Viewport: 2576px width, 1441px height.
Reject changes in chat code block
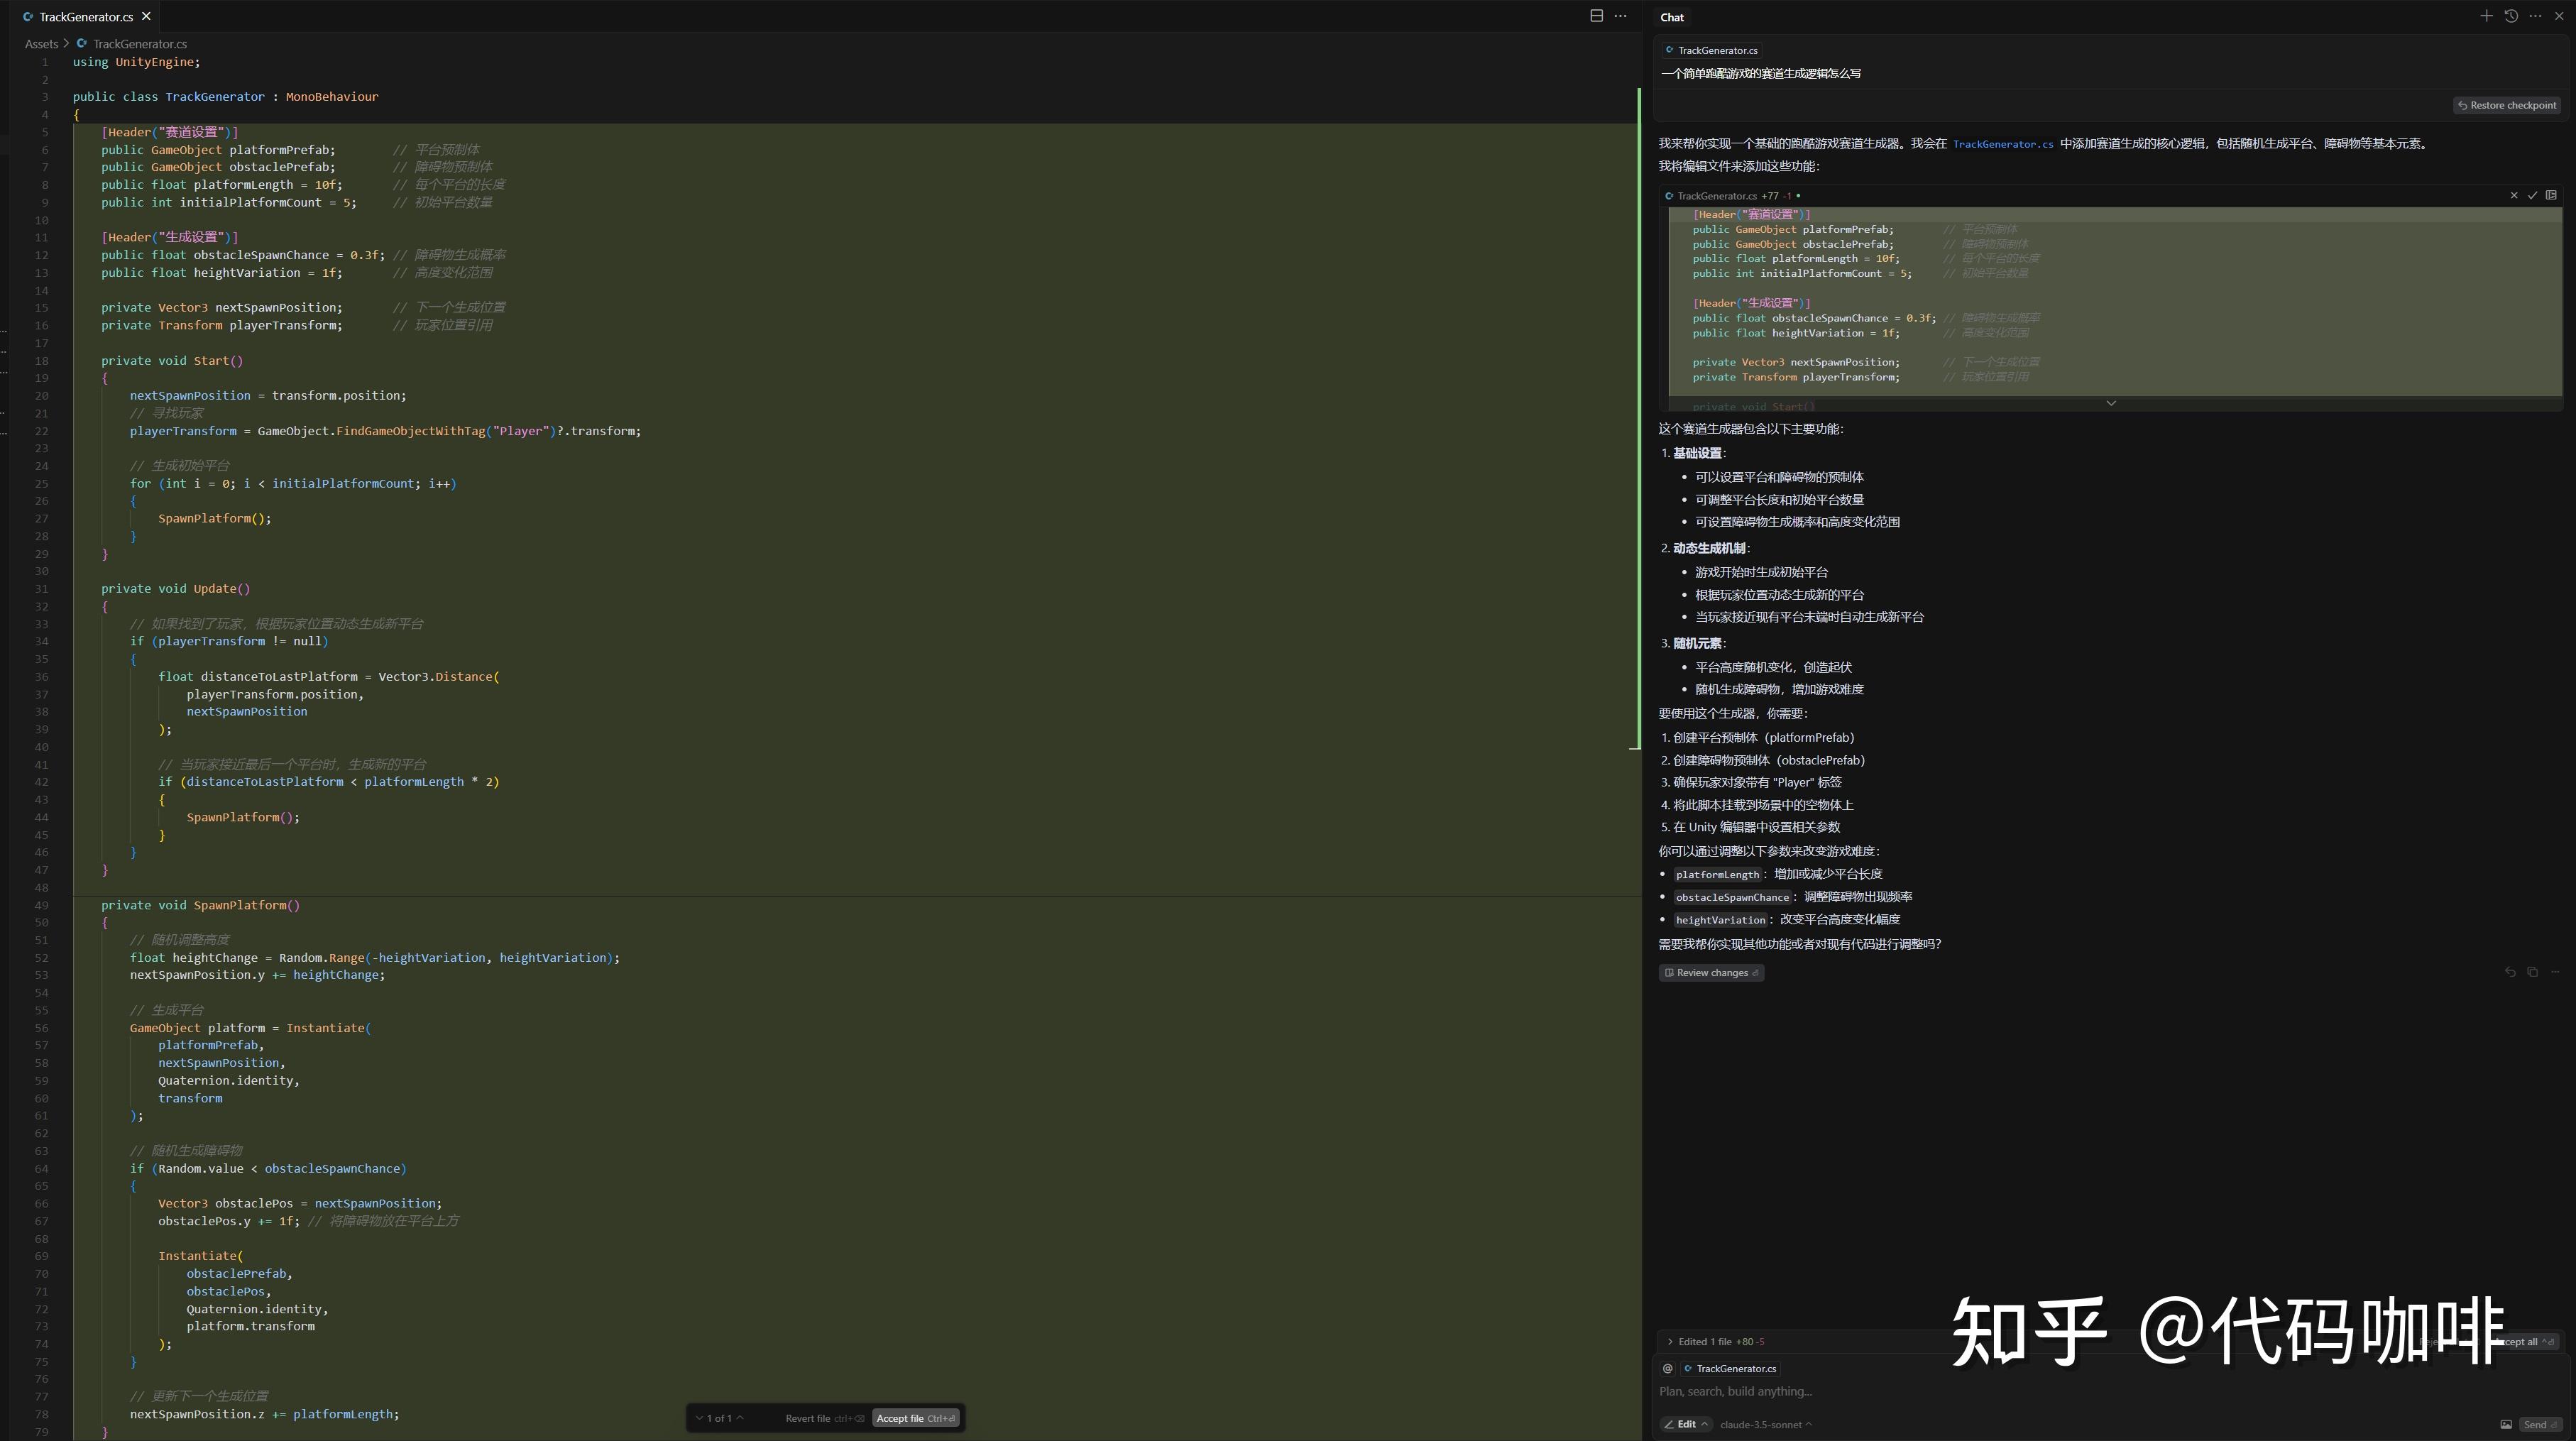2514,196
